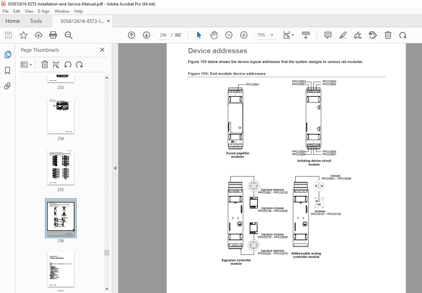Switch to the Tools tab
This screenshot has height=293, width=422.
point(36,21)
